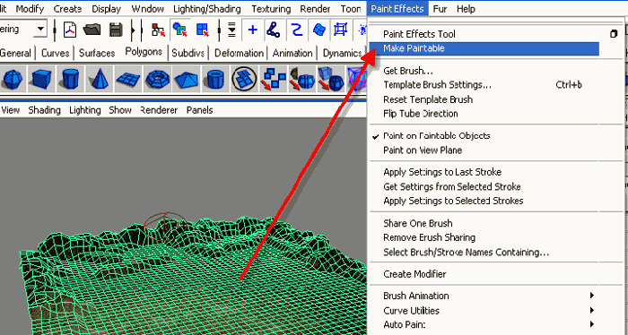Click the New Scene icon
Viewport: 628px width, 335px height.
point(70,30)
